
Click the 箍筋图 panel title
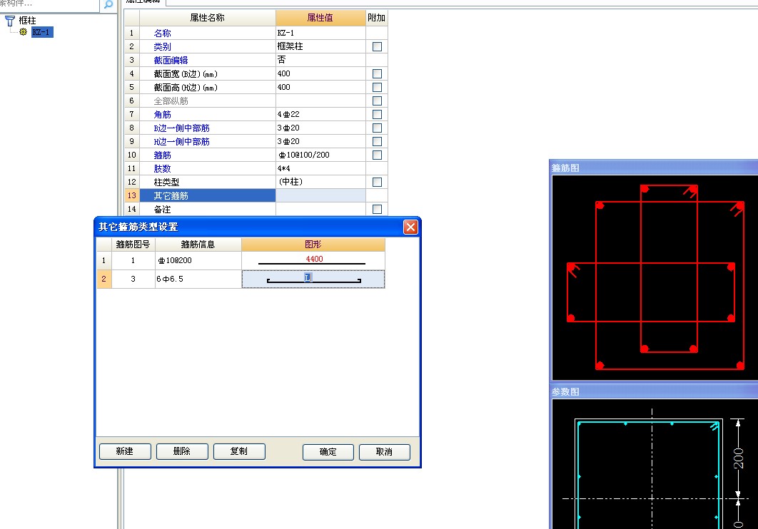coord(565,168)
